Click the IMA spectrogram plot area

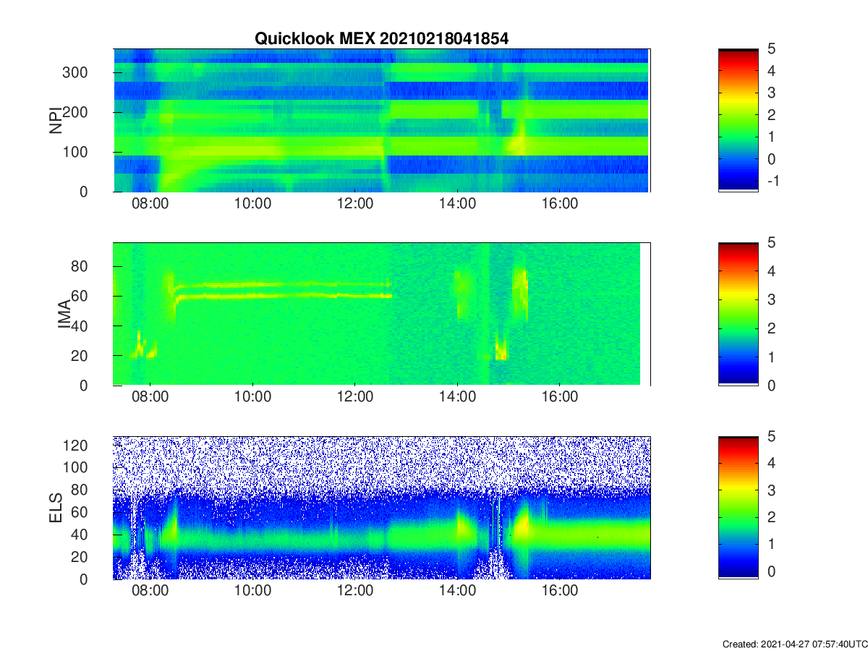pyautogui.click(x=382, y=314)
